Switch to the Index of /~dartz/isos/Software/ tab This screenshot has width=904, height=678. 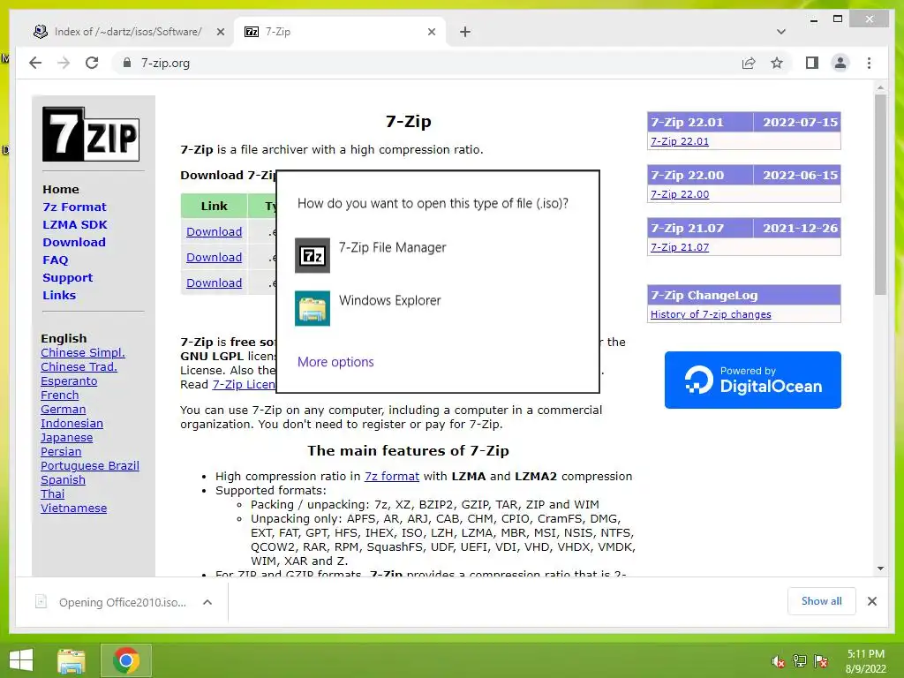[x=127, y=32]
